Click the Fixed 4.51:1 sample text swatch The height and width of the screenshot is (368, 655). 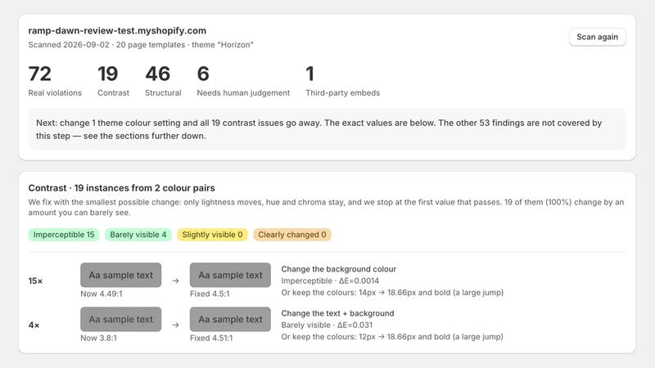tap(230, 319)
